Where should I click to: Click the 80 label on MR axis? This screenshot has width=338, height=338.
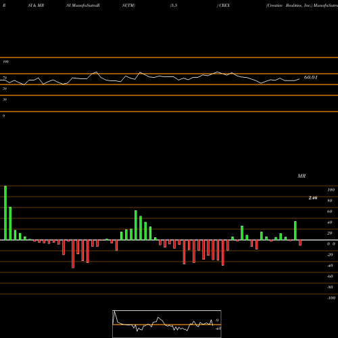tap(330, 201)
